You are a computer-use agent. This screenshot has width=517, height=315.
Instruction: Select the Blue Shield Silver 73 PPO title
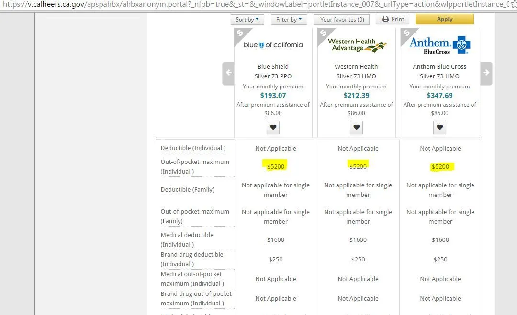pos(273,71)
